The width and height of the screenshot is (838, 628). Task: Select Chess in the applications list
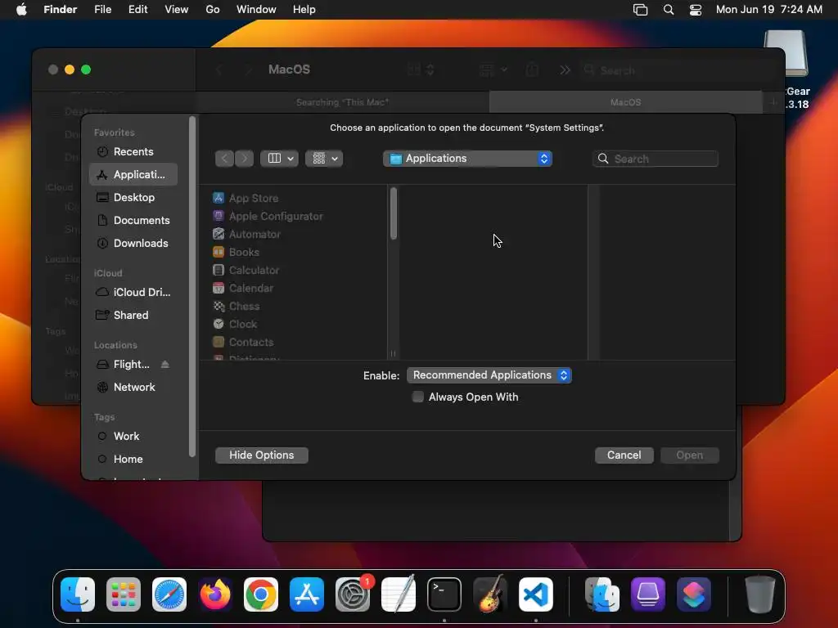[x=236, y=307]
